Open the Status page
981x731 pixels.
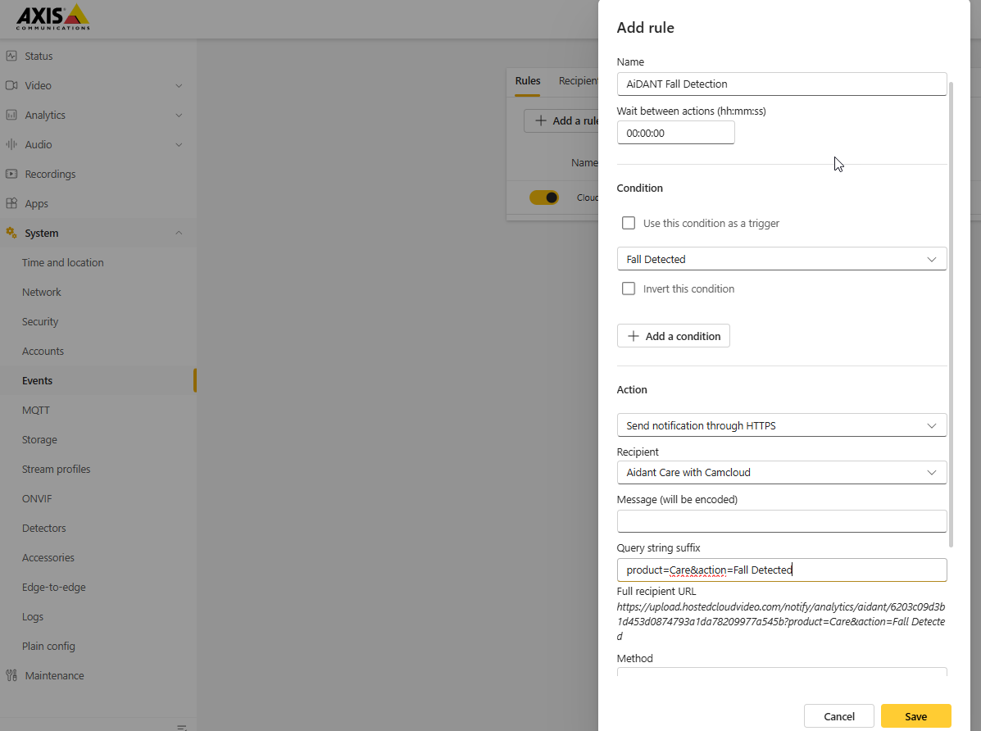click(39, 56)
